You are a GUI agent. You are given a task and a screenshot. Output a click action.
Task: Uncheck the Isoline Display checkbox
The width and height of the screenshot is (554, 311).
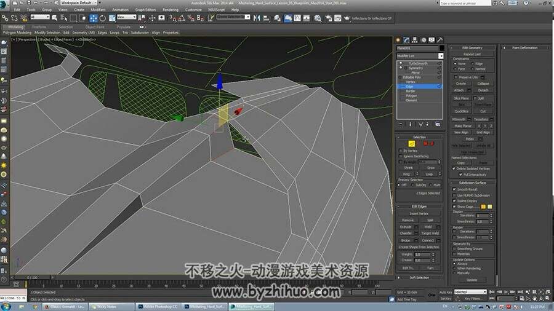[x=454, y=200]
